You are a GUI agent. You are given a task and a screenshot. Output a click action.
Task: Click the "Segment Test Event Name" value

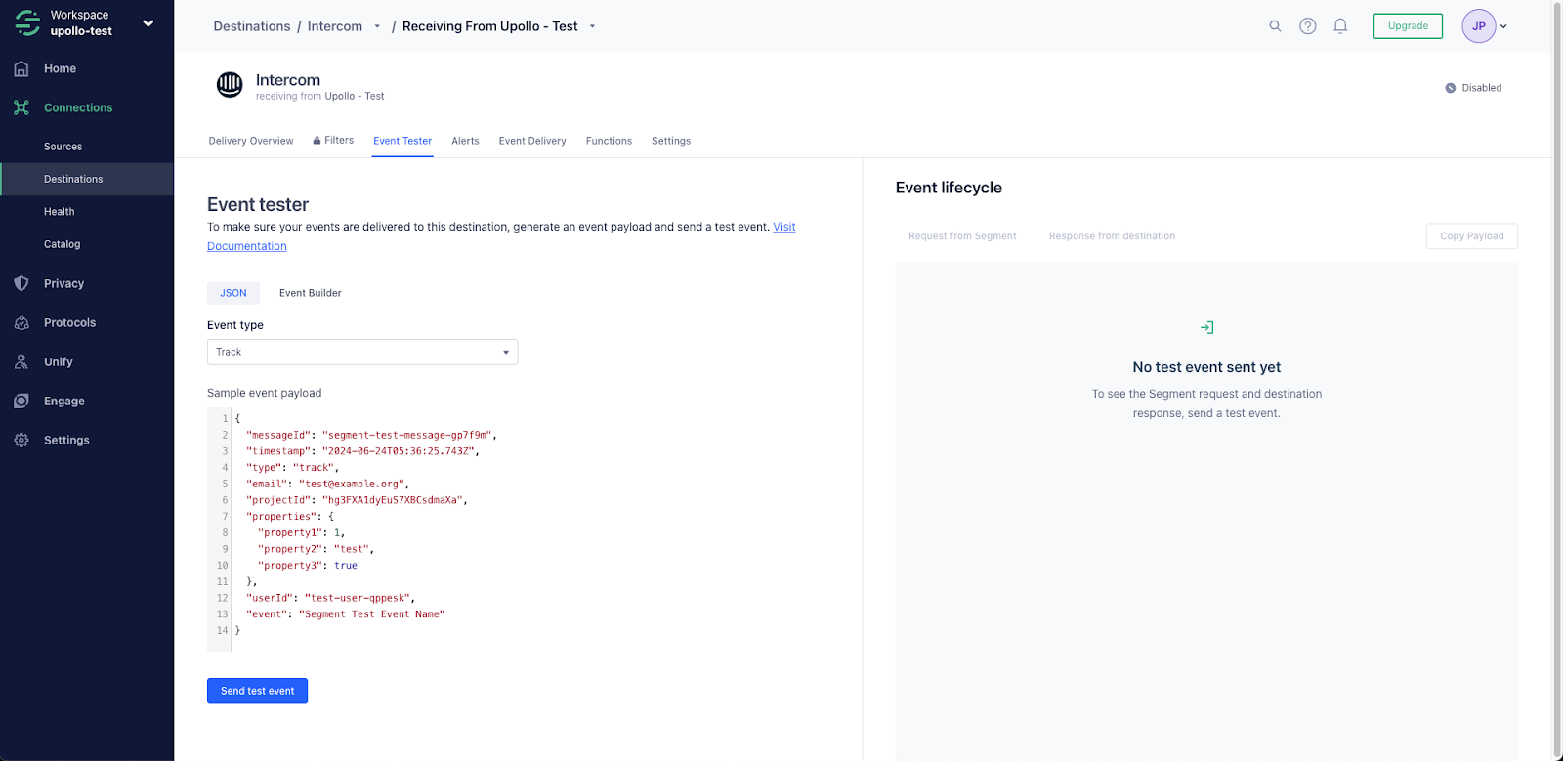tap(371, 614)
